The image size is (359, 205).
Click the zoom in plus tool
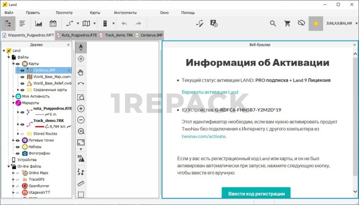click(x=81, y=109)
